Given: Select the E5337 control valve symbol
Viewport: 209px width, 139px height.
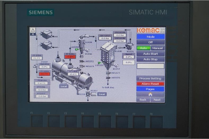Looking at the screenshot, I should [x=35, y=66].
